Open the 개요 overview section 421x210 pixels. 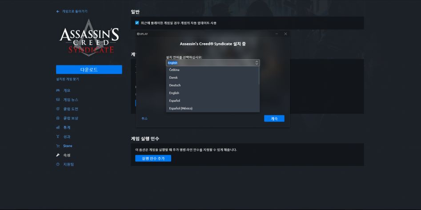click(x=67, y=90)
